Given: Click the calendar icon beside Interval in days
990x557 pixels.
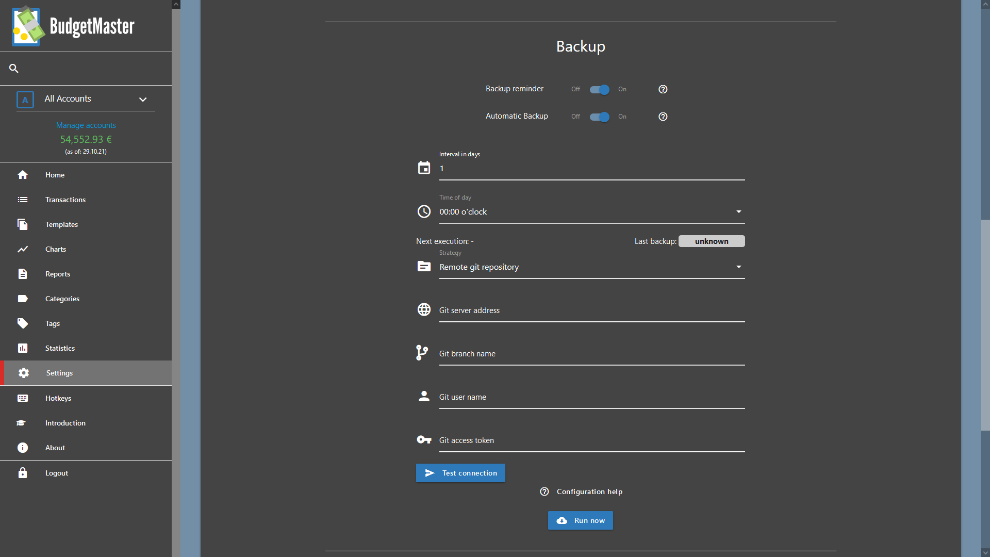Looking at the screenshot, I should pyautogui.click(x=424, y=168).
